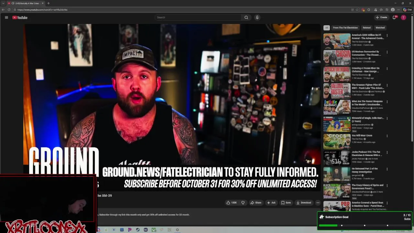Click the search magnifier button
Screen dimensions: 414x233
tap(246, 17)
